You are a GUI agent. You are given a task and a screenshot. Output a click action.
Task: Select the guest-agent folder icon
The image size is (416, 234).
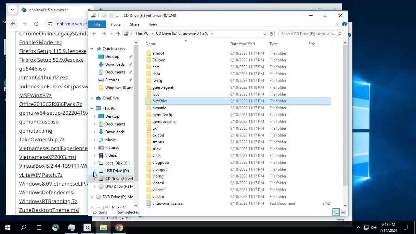[149, 87]
